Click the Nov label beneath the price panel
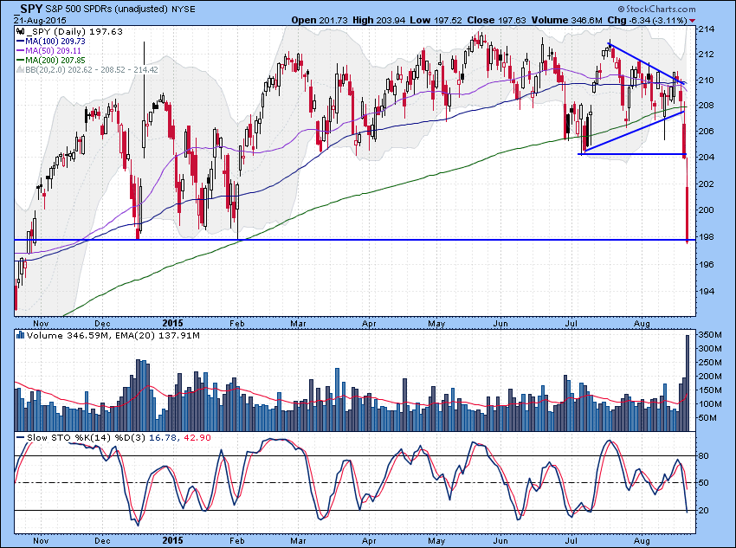Screen dimensions: 736x548 point(41,324)
